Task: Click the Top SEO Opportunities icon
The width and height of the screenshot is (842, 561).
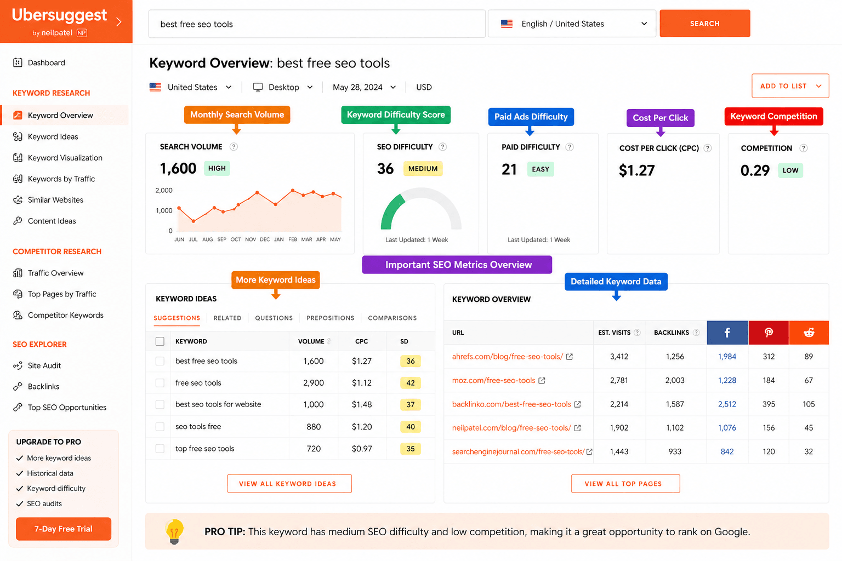Action: click(18, 407)
